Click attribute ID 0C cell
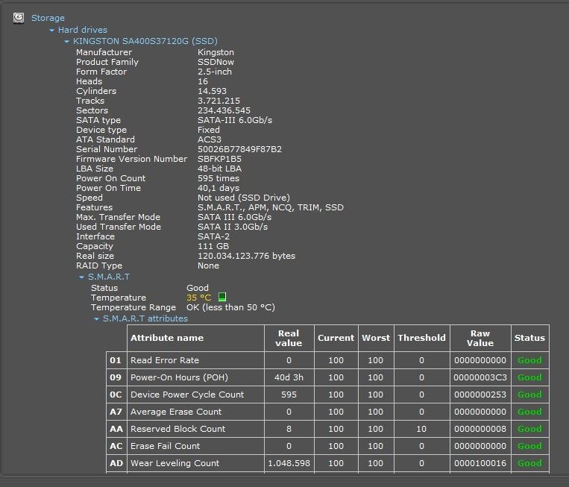This screenshot has width=569, height=487. point(116,395)
